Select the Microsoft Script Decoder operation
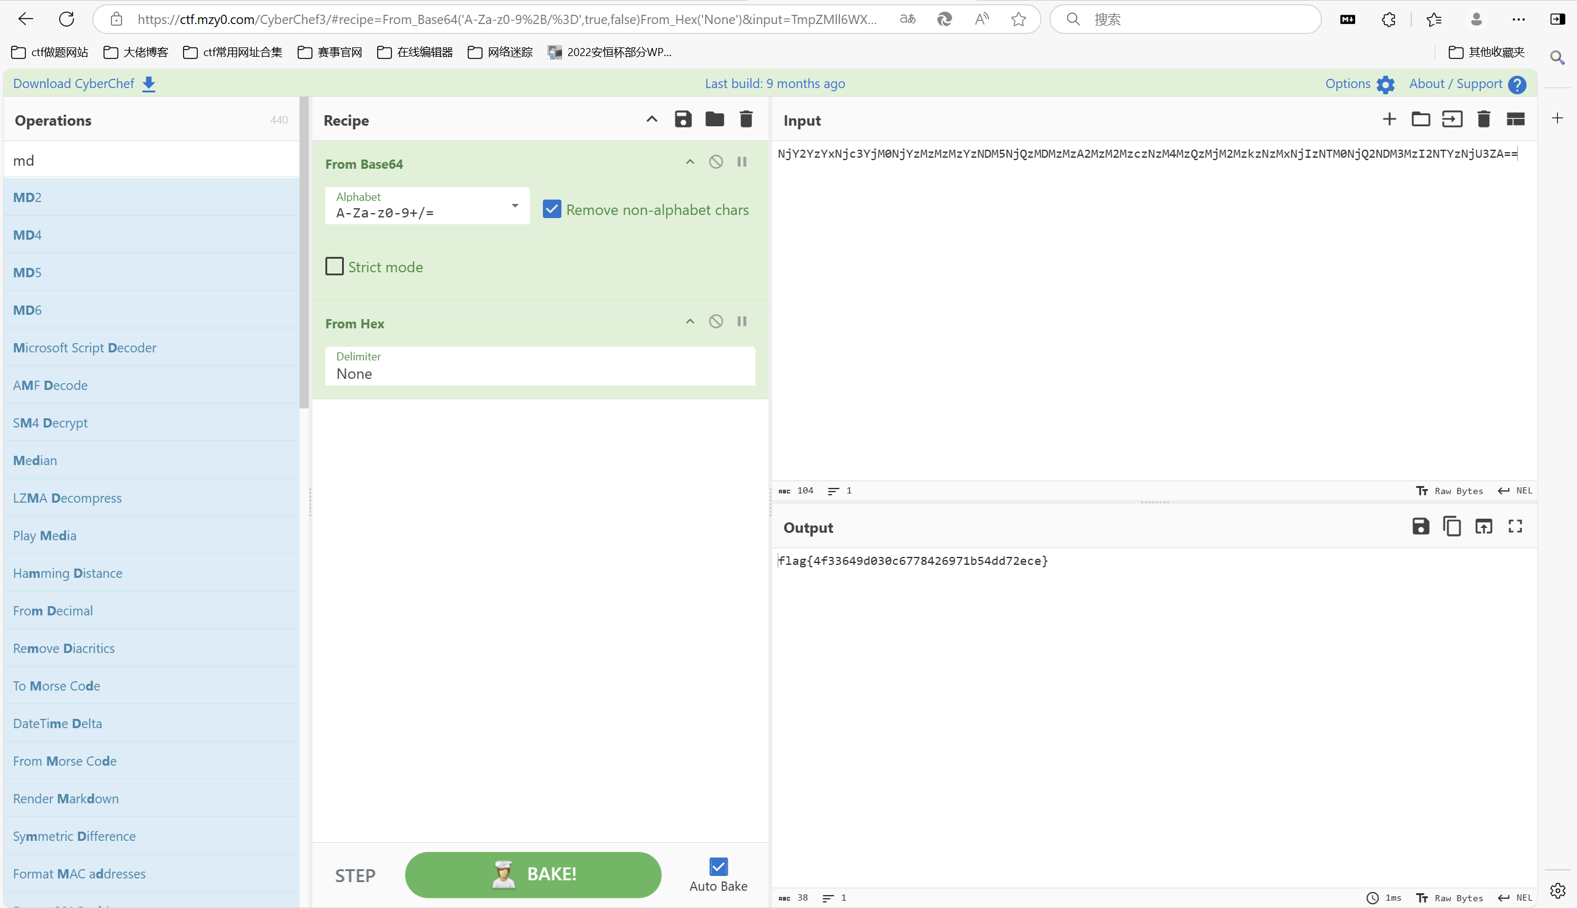 pyautogui.click(x=151, y=347)
